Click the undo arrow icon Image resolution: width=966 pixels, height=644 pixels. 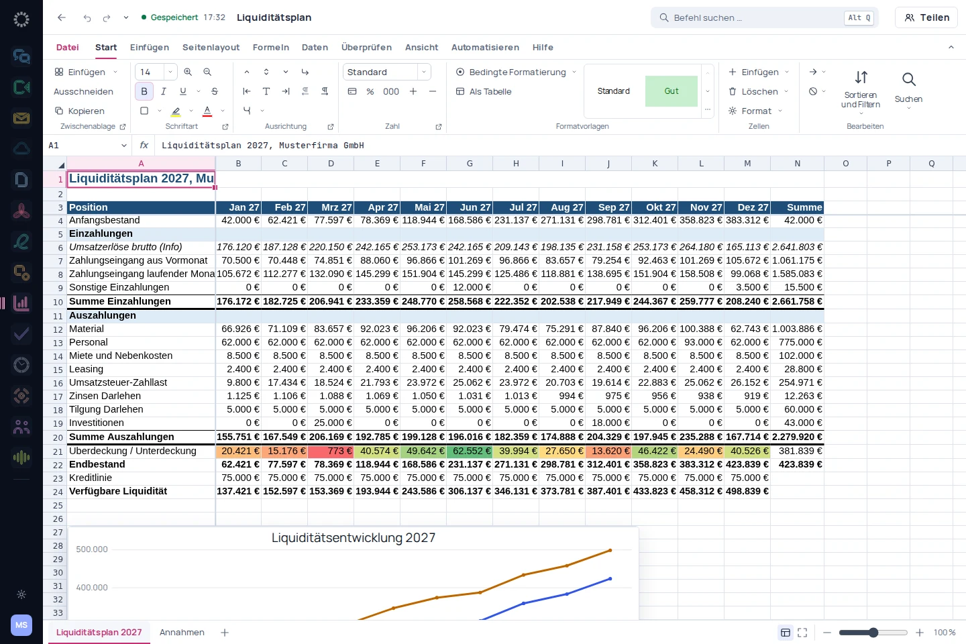87,17
